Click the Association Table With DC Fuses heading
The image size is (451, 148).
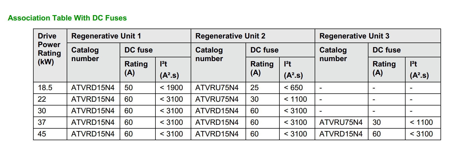click(67, 18)
